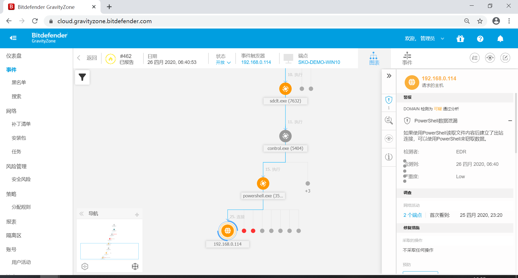Open 搜索 in the sidebar
518x278 pixels.
(x=16, y=97)
